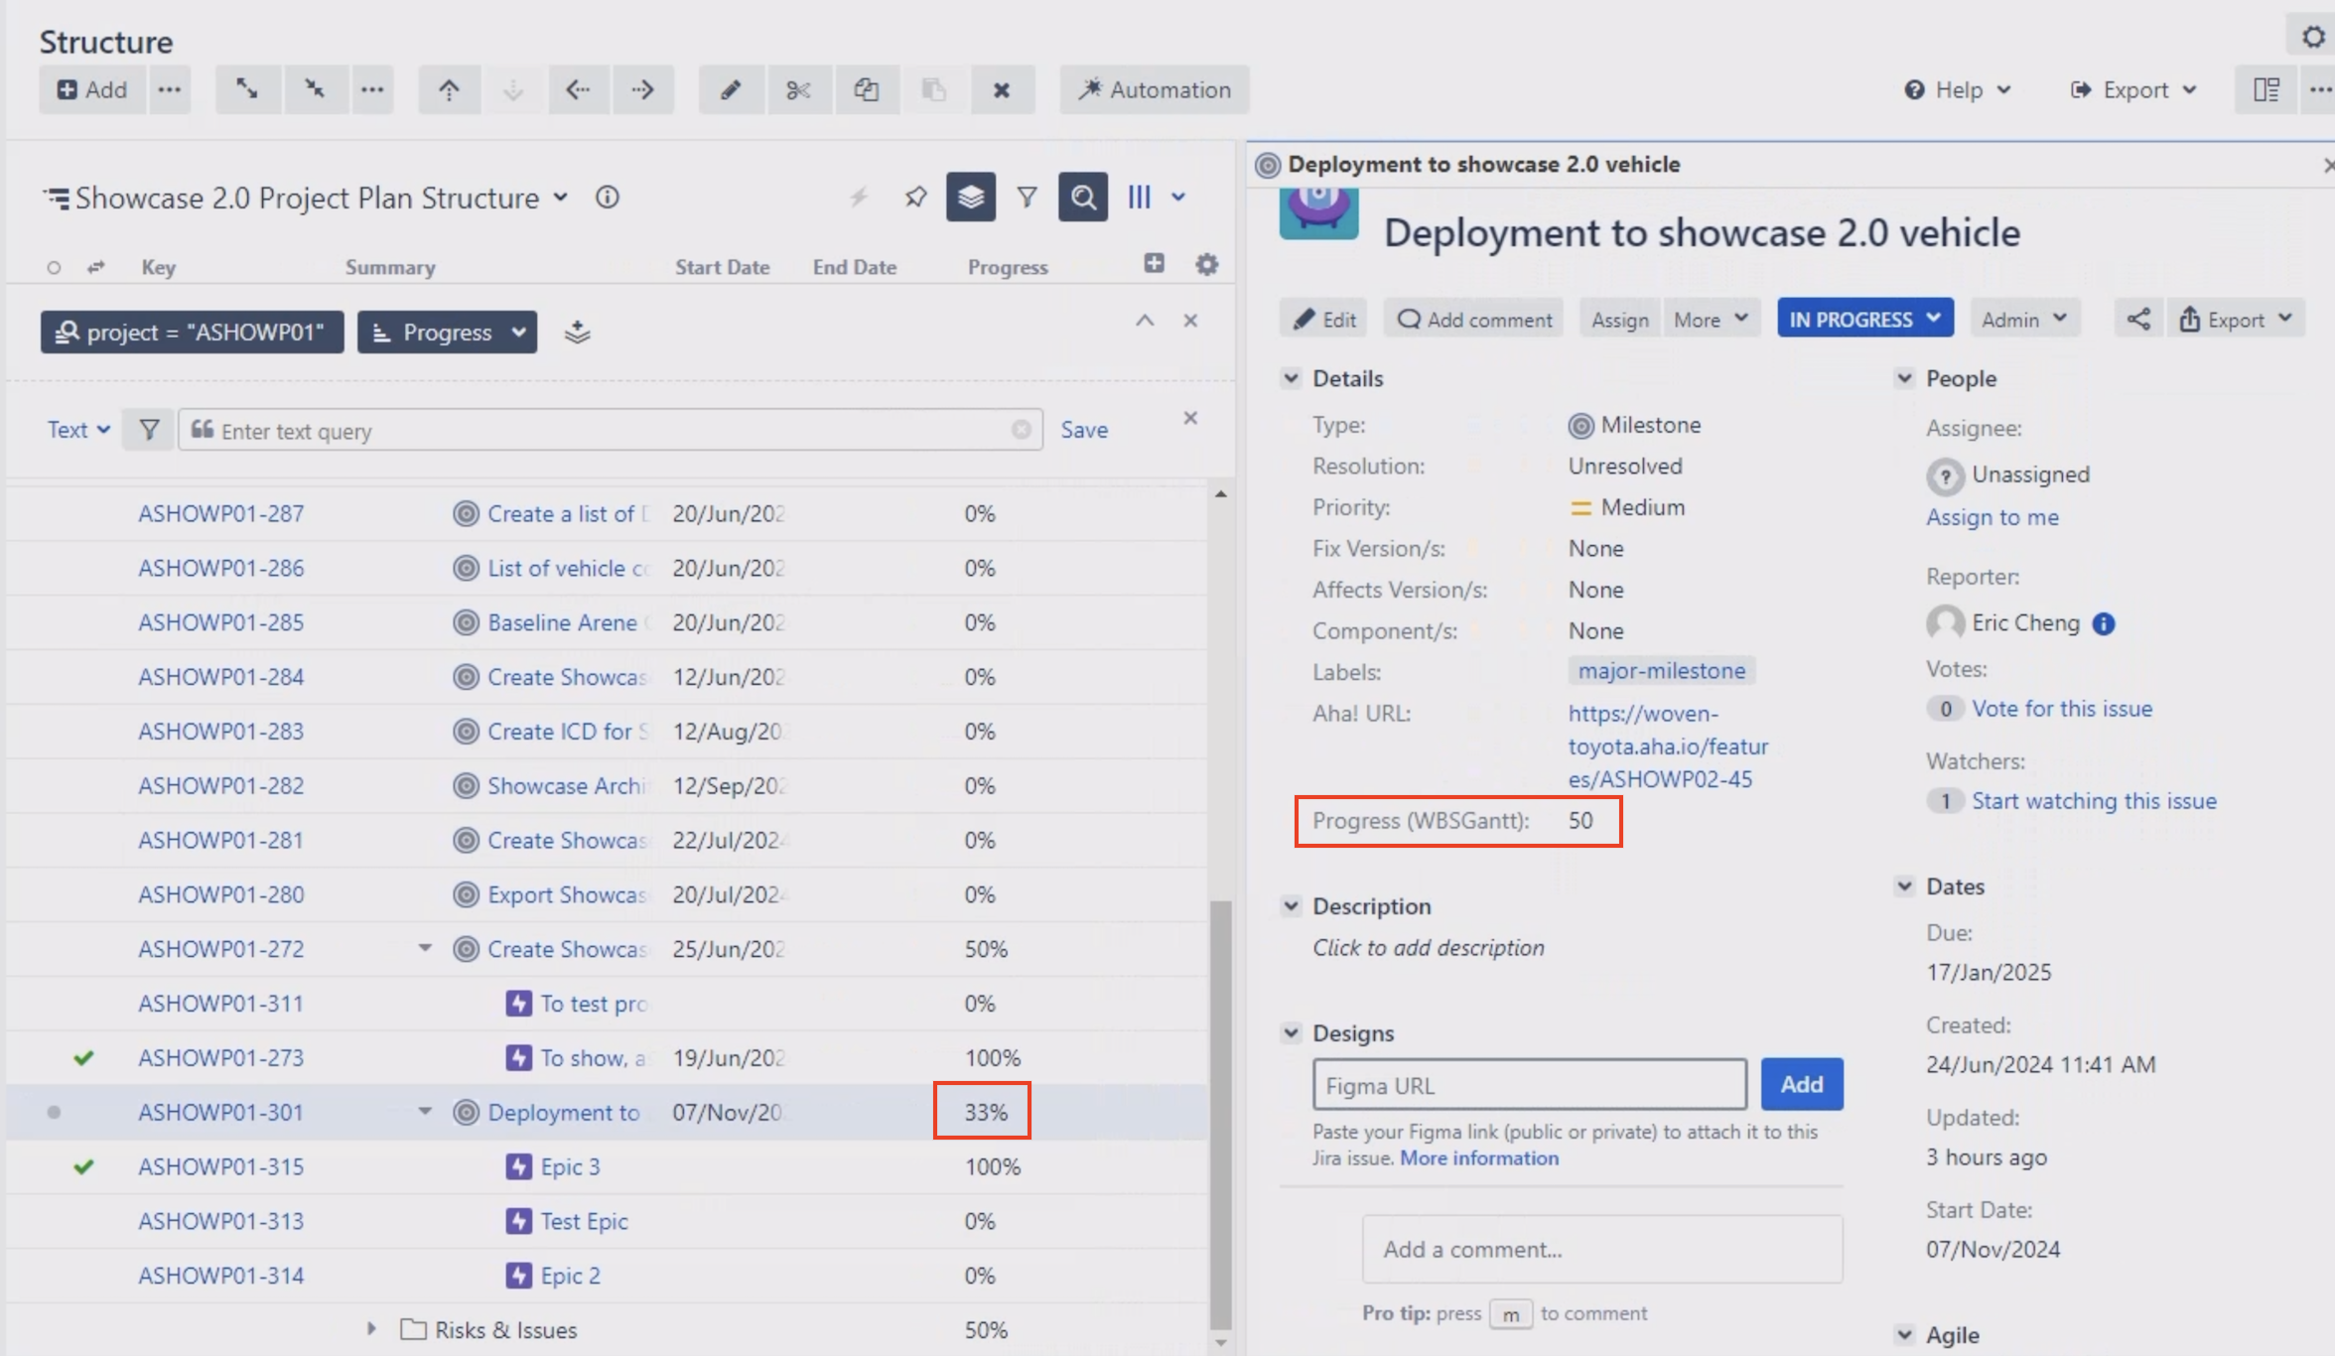
Task: Click the scissors cut icon in toolbar
Action: (x=798, y=90)
